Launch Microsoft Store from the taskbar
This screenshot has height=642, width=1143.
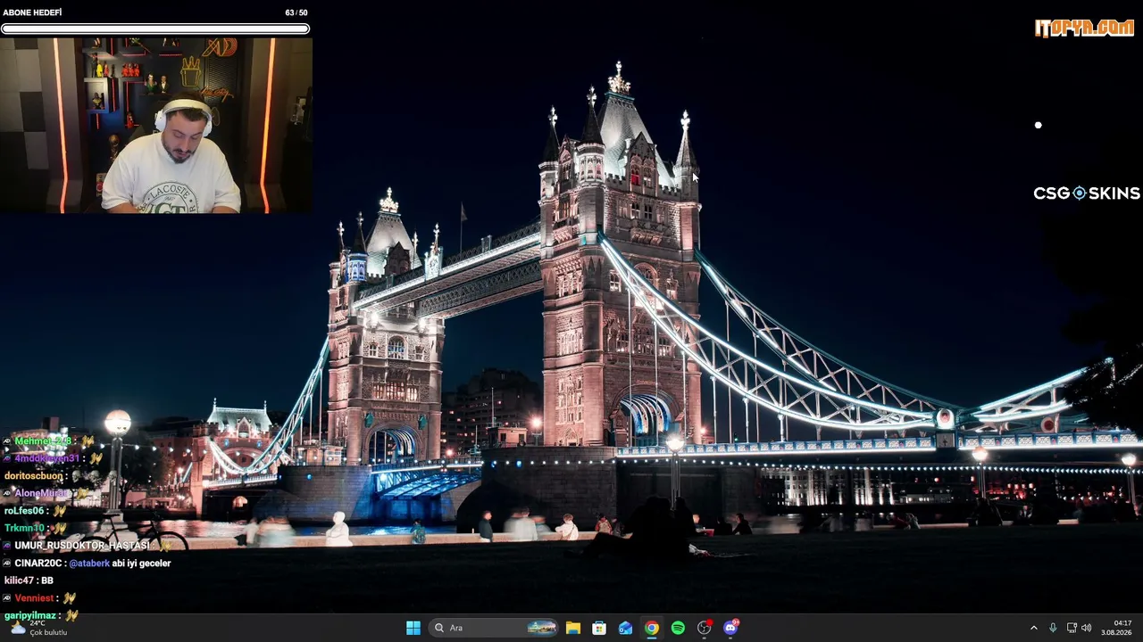599,628
